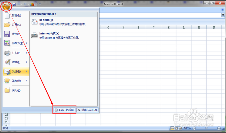The width and height of the screenshot is (226, 133).
Task: Click the Save floppy disk icon in Quick Access Toolbar
Action: pos(14,4)
